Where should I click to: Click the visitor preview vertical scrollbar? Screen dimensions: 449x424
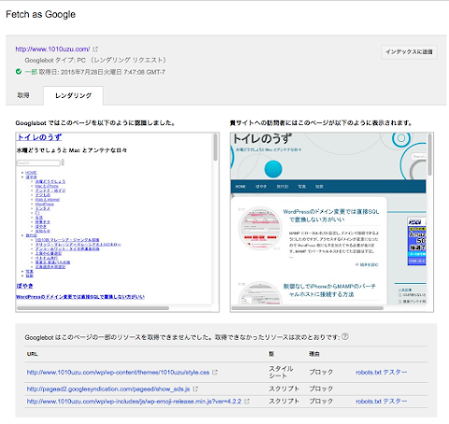tap(429, 154)
